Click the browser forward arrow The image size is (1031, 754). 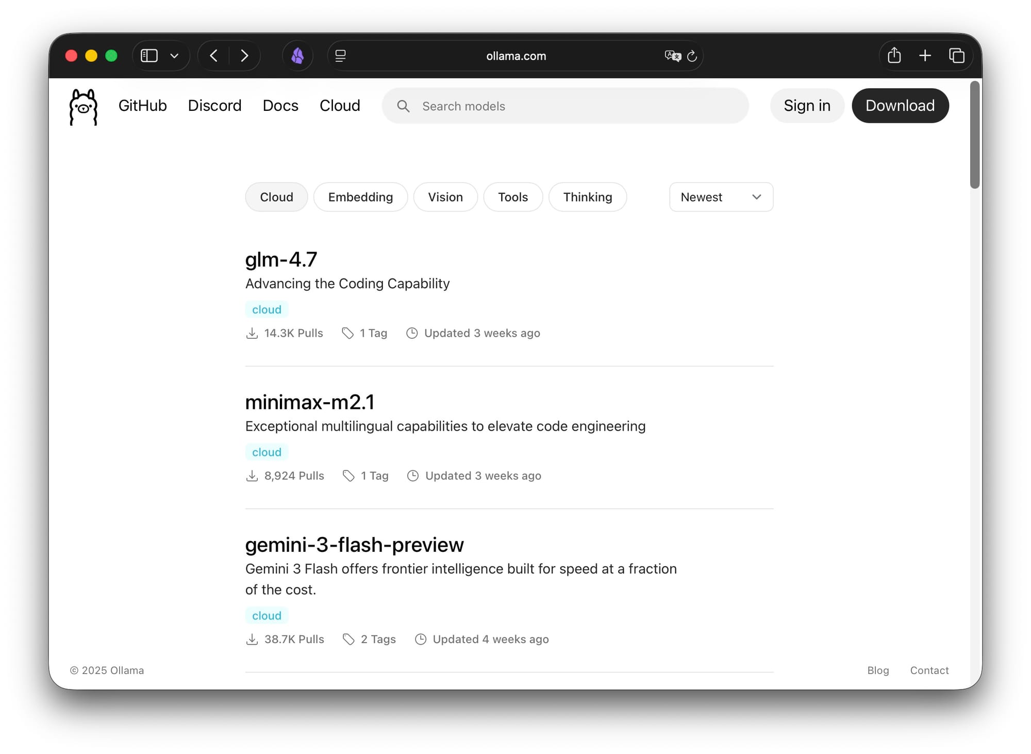[x=244, y=56]
